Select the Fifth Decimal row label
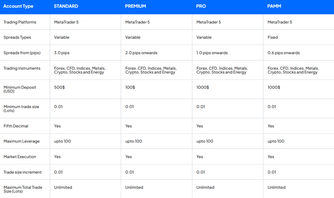Screen dimensions: 334x198 16,126
